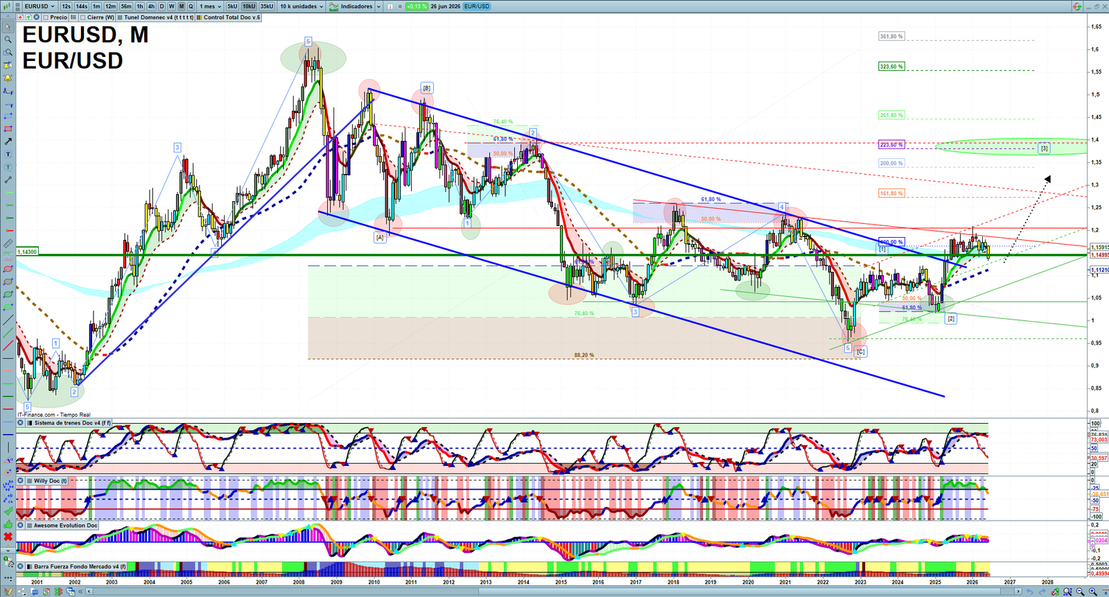Select the green text bubble tool
Screen dimensions: 1109x597
[8, 167]
